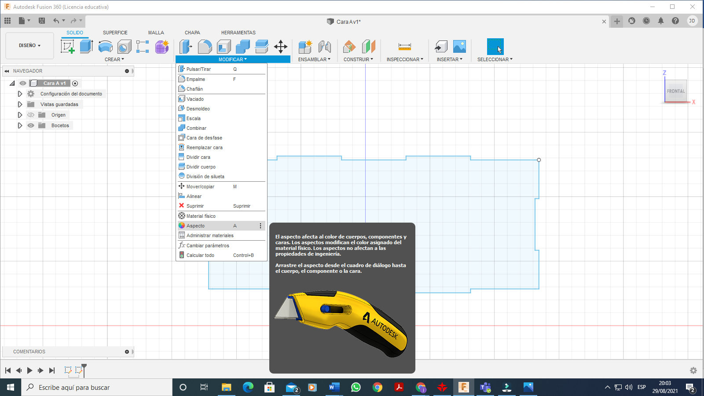The height and width of the screenshot is (396, 704).
Task: Open Windows Start menu
Action: [11, 387]
